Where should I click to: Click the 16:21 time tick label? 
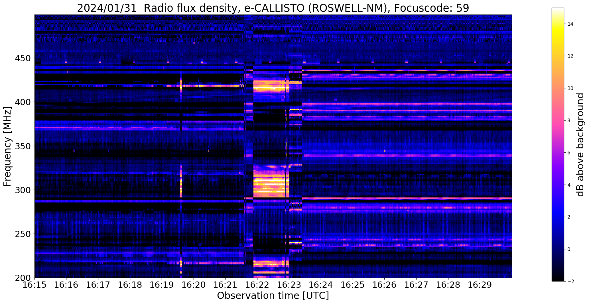[x=226, y=285]
